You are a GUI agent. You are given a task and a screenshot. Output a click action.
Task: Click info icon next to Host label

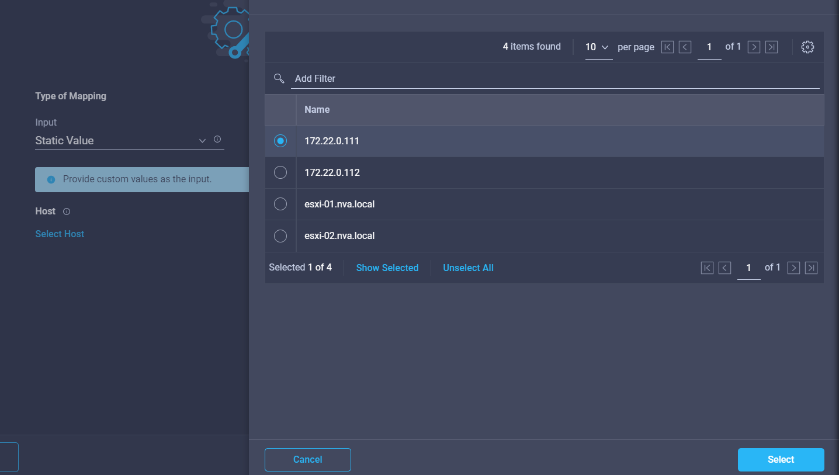(67, 212)
